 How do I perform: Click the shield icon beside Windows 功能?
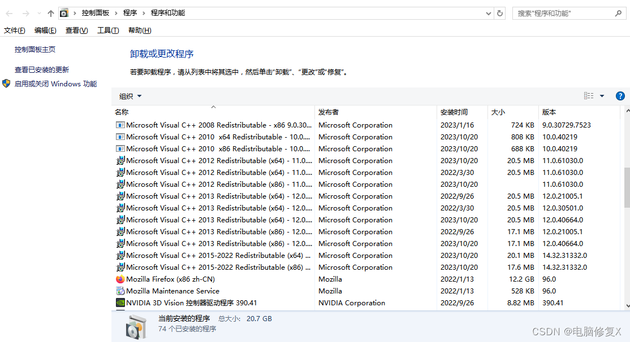click(x=6, y=84)
